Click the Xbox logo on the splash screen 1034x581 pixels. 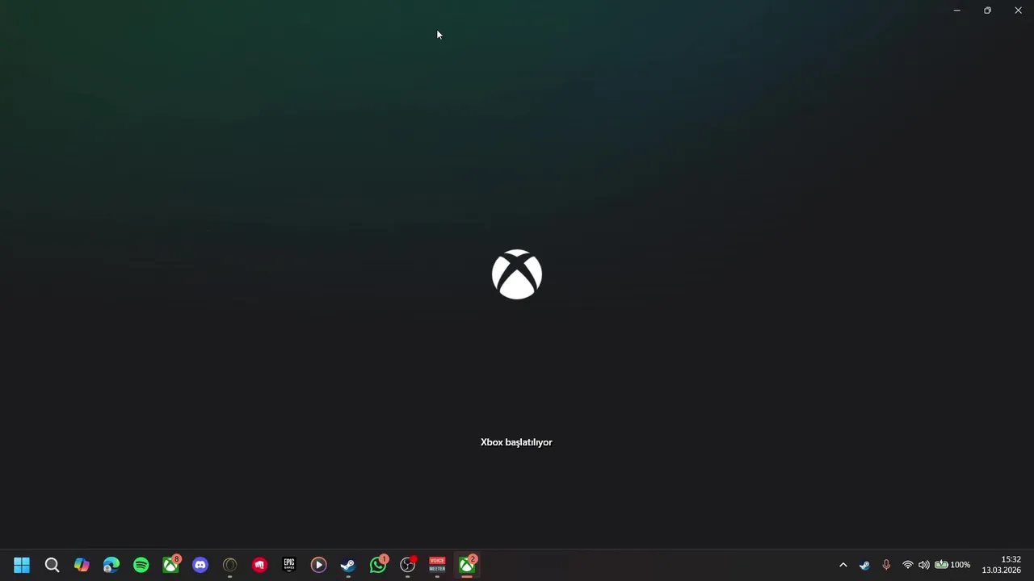(517, 274)
